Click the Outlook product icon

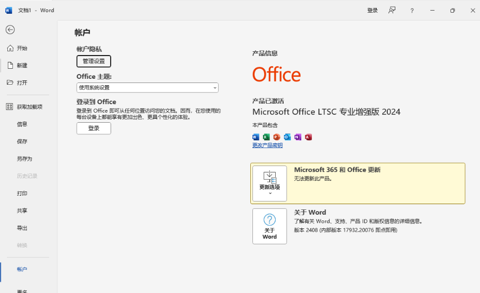point(287,137)
